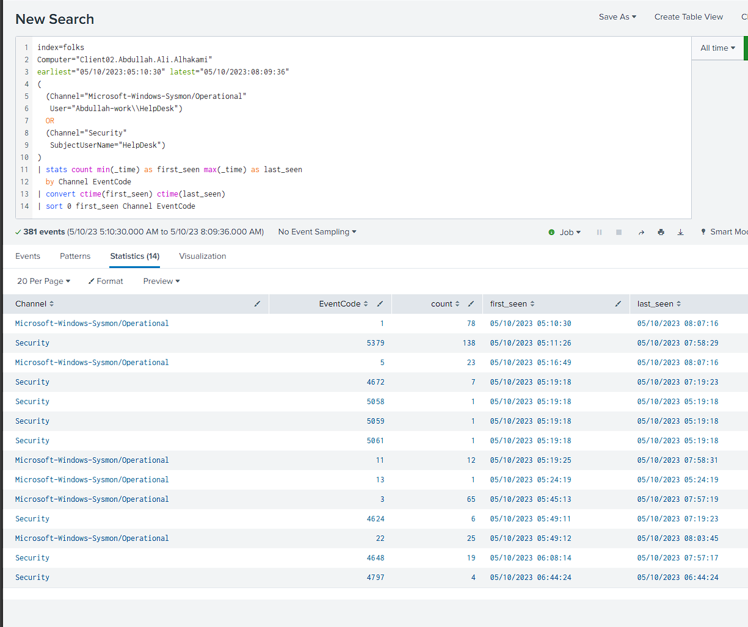Edit the count column pencil icon

click(x=471, y=303)
